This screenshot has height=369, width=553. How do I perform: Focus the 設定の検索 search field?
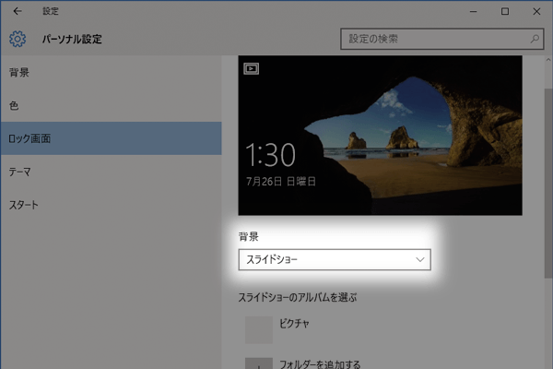point(441,39)
